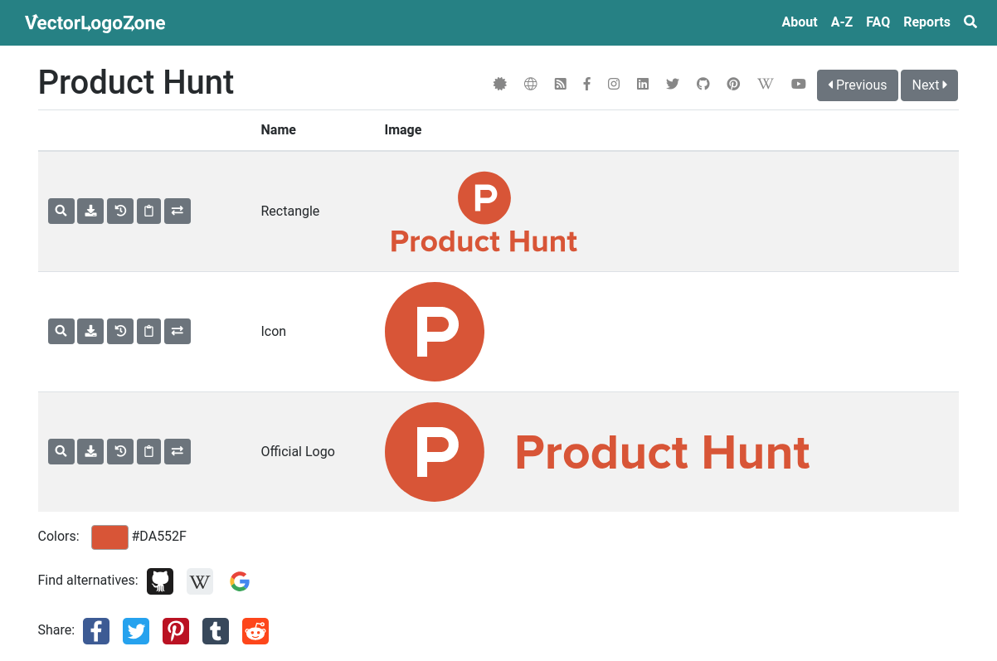Preview the Icon logo with magnifier button

point(61,332)
